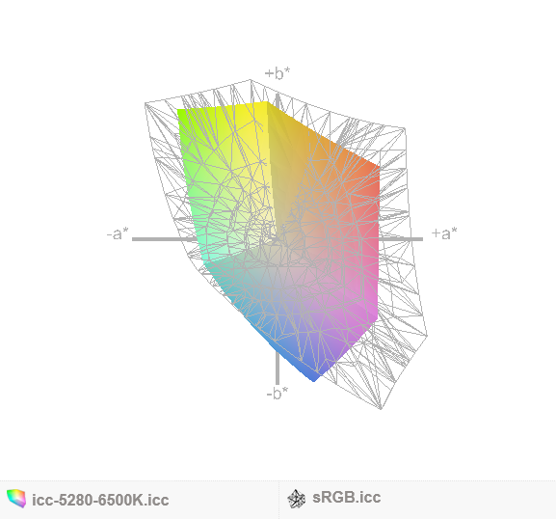Click the gray axis line left of the gamut
556x519 pixels.
click(x=164, y=239)
